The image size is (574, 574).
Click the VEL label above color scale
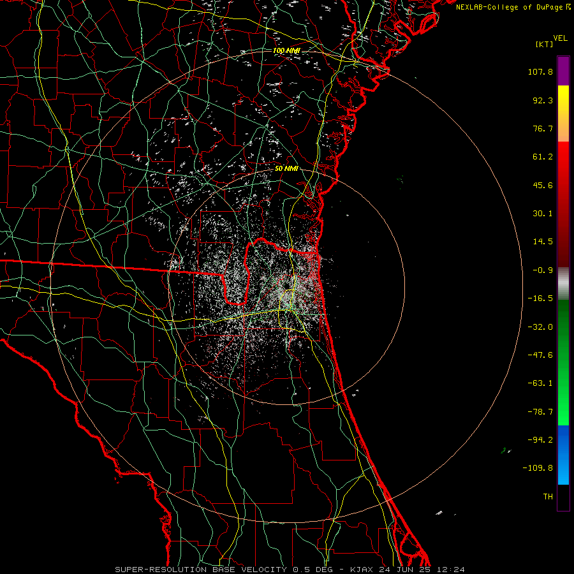click(x=560, y=38)
